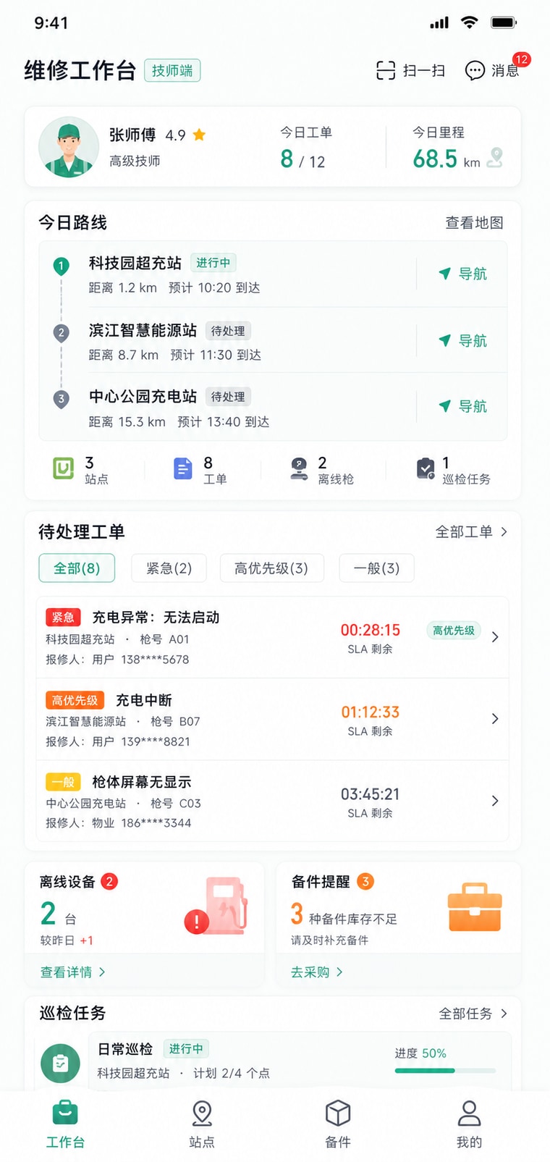
Task: Tap the orange spare parts toolbox icon
Action: click(x=475, y=906)
